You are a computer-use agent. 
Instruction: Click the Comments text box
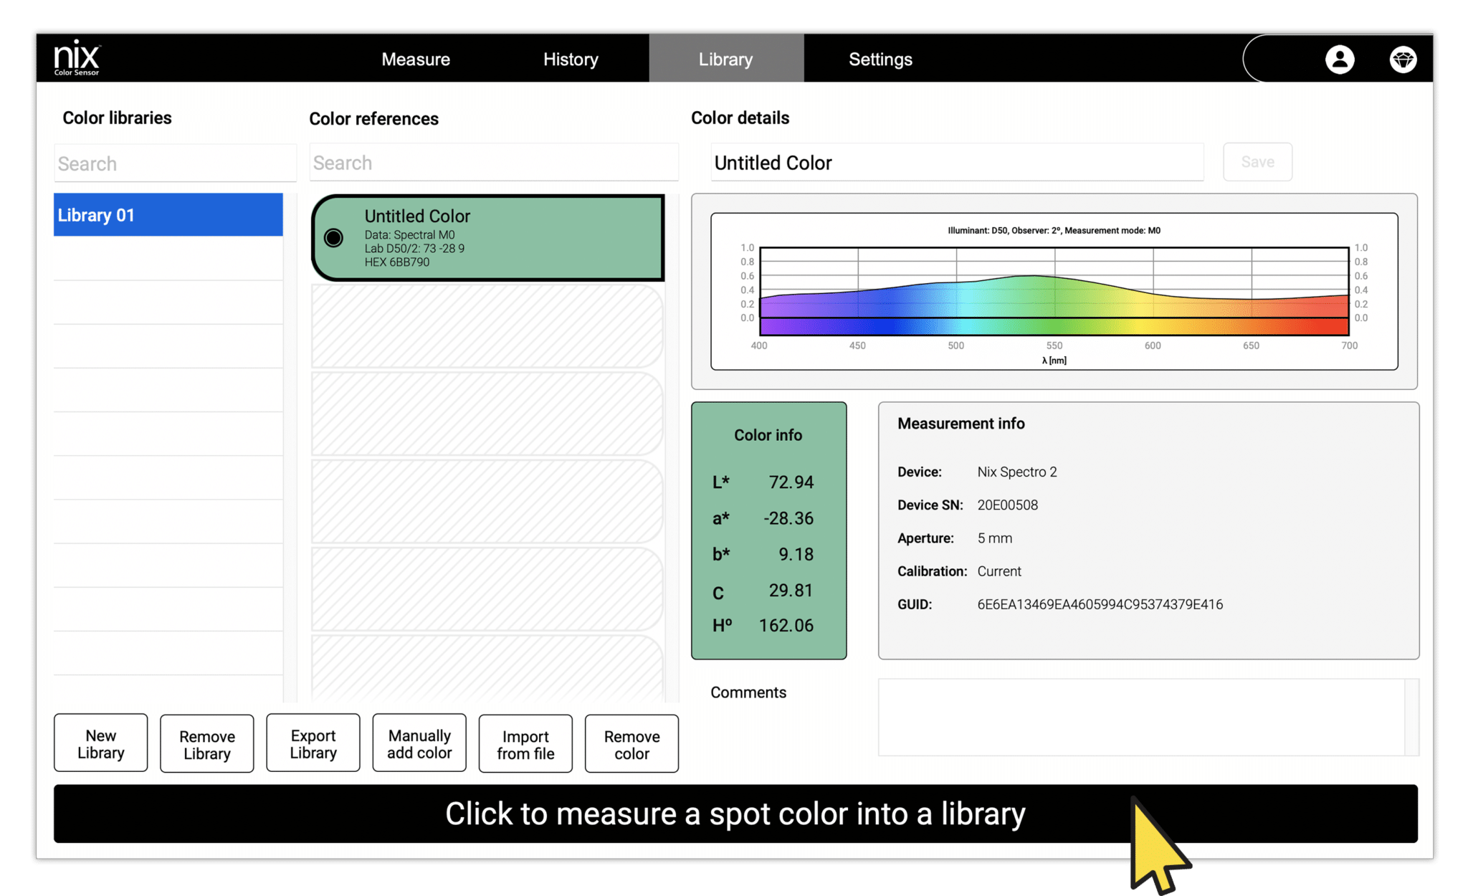click(x=1141, y=717)
